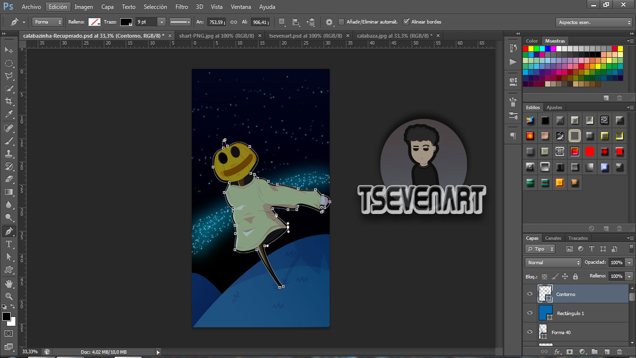Switch to the Ajustes tab
This screenshot has width=636, height=358.
[x=554, y=107]
